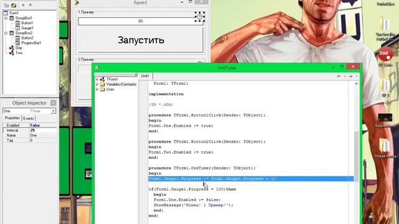Expand the Uses node in code explorer
Viewport: 399px width, 224px height.
click(x=97, y=90)
